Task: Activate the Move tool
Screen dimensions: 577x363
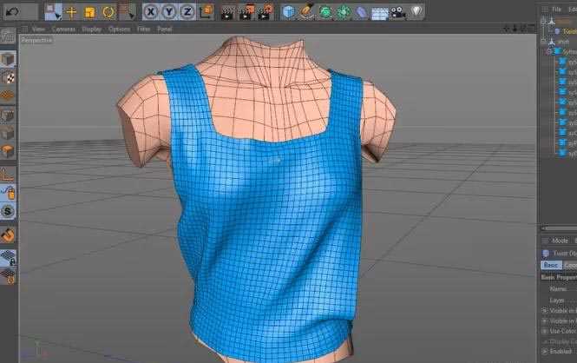Action: coord(71,12)
